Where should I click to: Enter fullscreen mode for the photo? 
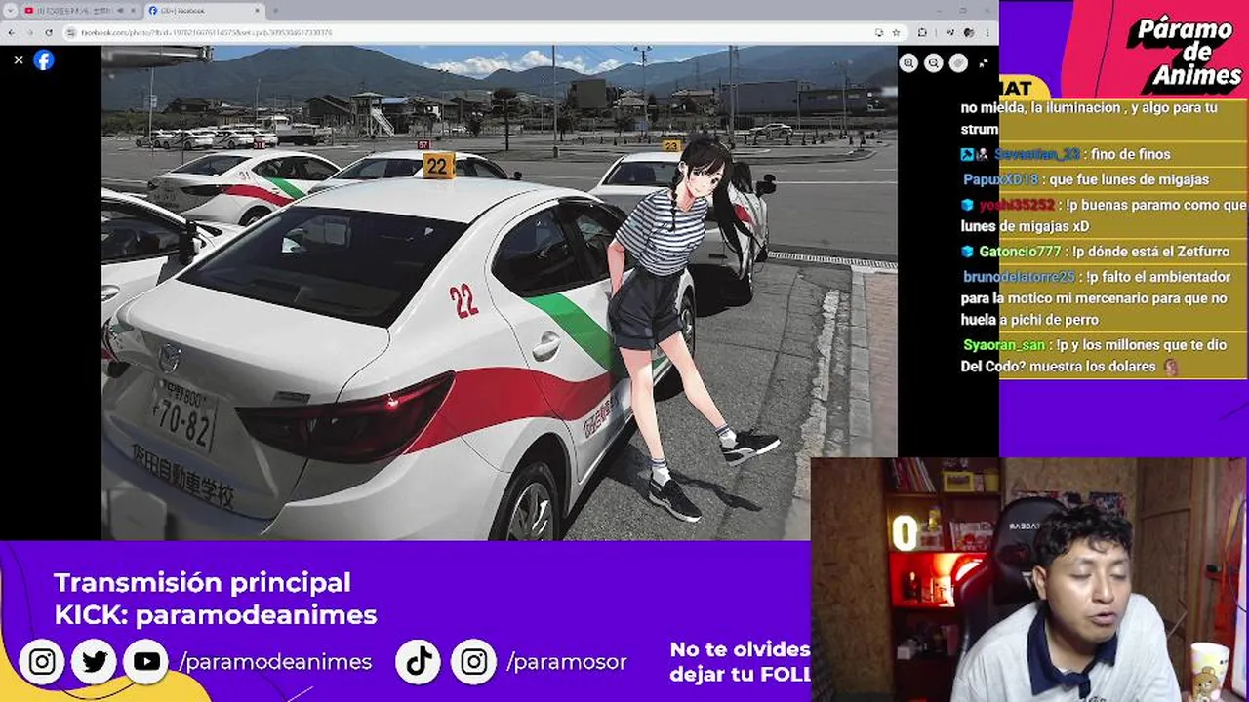(984, 62)
